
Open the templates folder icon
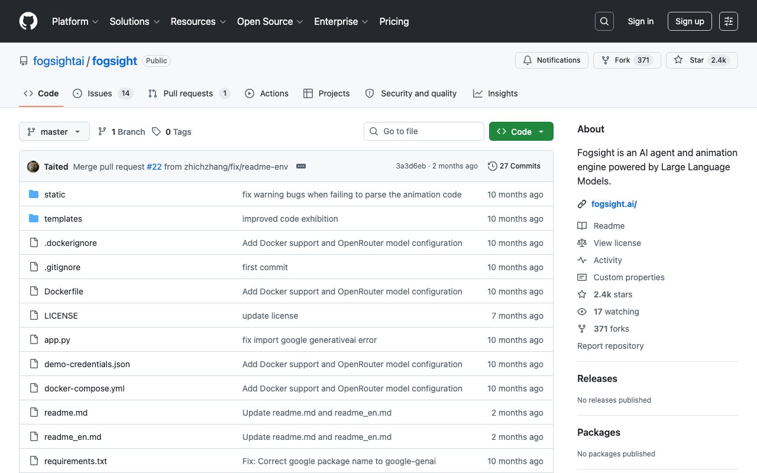coord(34,219)
